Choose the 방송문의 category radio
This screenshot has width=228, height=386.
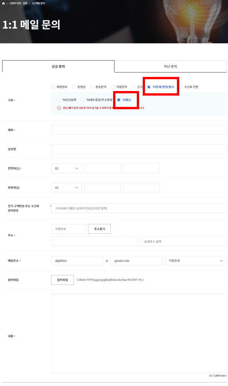[92, 87]
